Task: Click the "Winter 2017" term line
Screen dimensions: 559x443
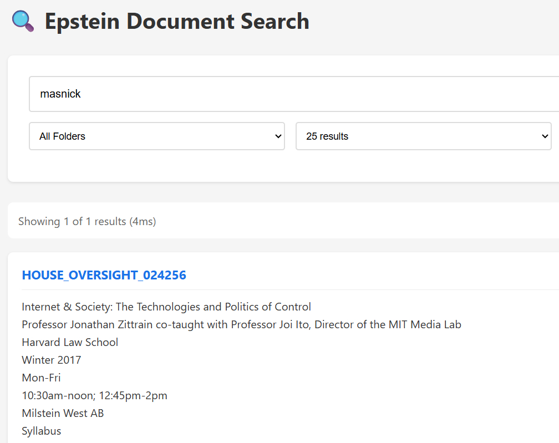Action: point(52,360)
